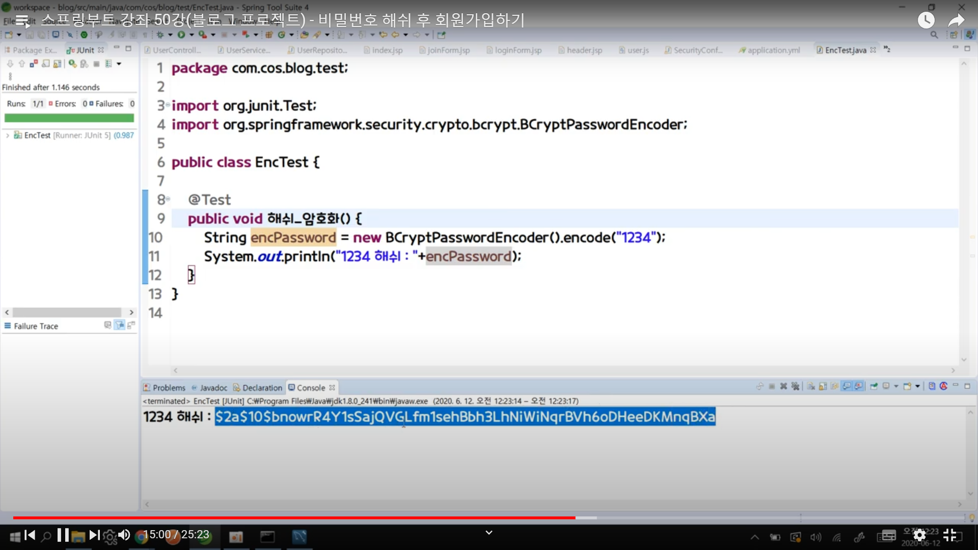
Task: Expand the chevron below the video
Action: tap(488, 533)
